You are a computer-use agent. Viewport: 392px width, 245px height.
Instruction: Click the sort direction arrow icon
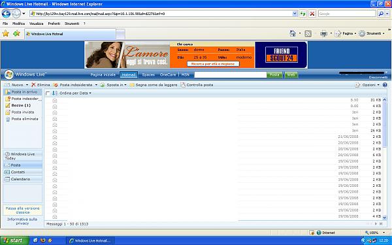click(x=55, y=93)
